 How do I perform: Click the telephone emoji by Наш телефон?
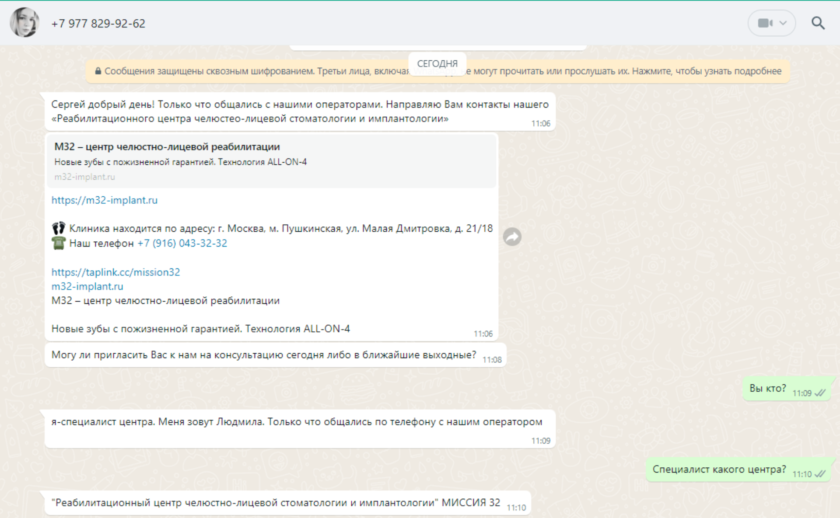coord(59,243)
